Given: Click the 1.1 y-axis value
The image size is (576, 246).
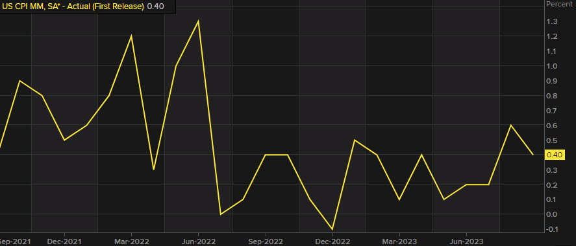Looking at the screenshot, I should click(552, 51).
